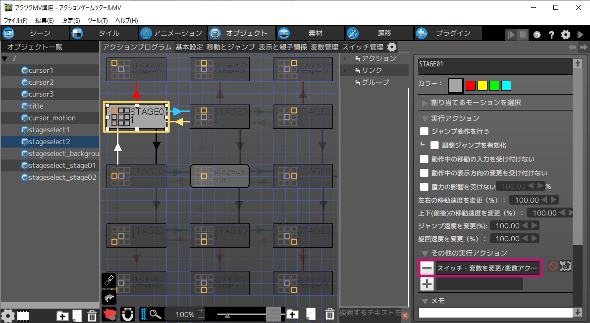This screenshot has height=323, width=590.
Task: Click the add folder icon in object list
Action: tap(62, 316)
